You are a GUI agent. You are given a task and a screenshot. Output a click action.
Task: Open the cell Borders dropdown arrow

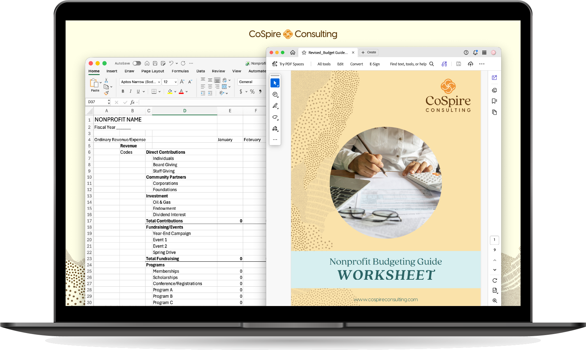(160, 92)
